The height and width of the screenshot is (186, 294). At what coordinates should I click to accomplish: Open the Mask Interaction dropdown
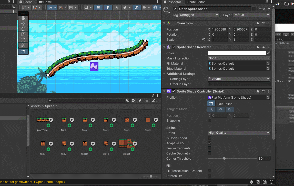click(239, 58)
